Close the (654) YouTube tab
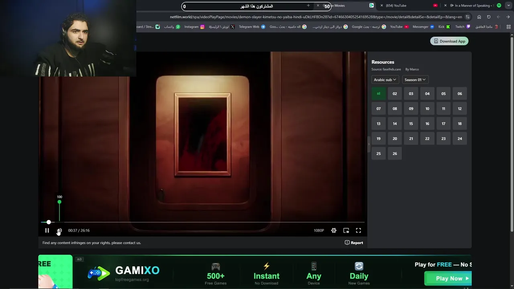 click(381, 6)
